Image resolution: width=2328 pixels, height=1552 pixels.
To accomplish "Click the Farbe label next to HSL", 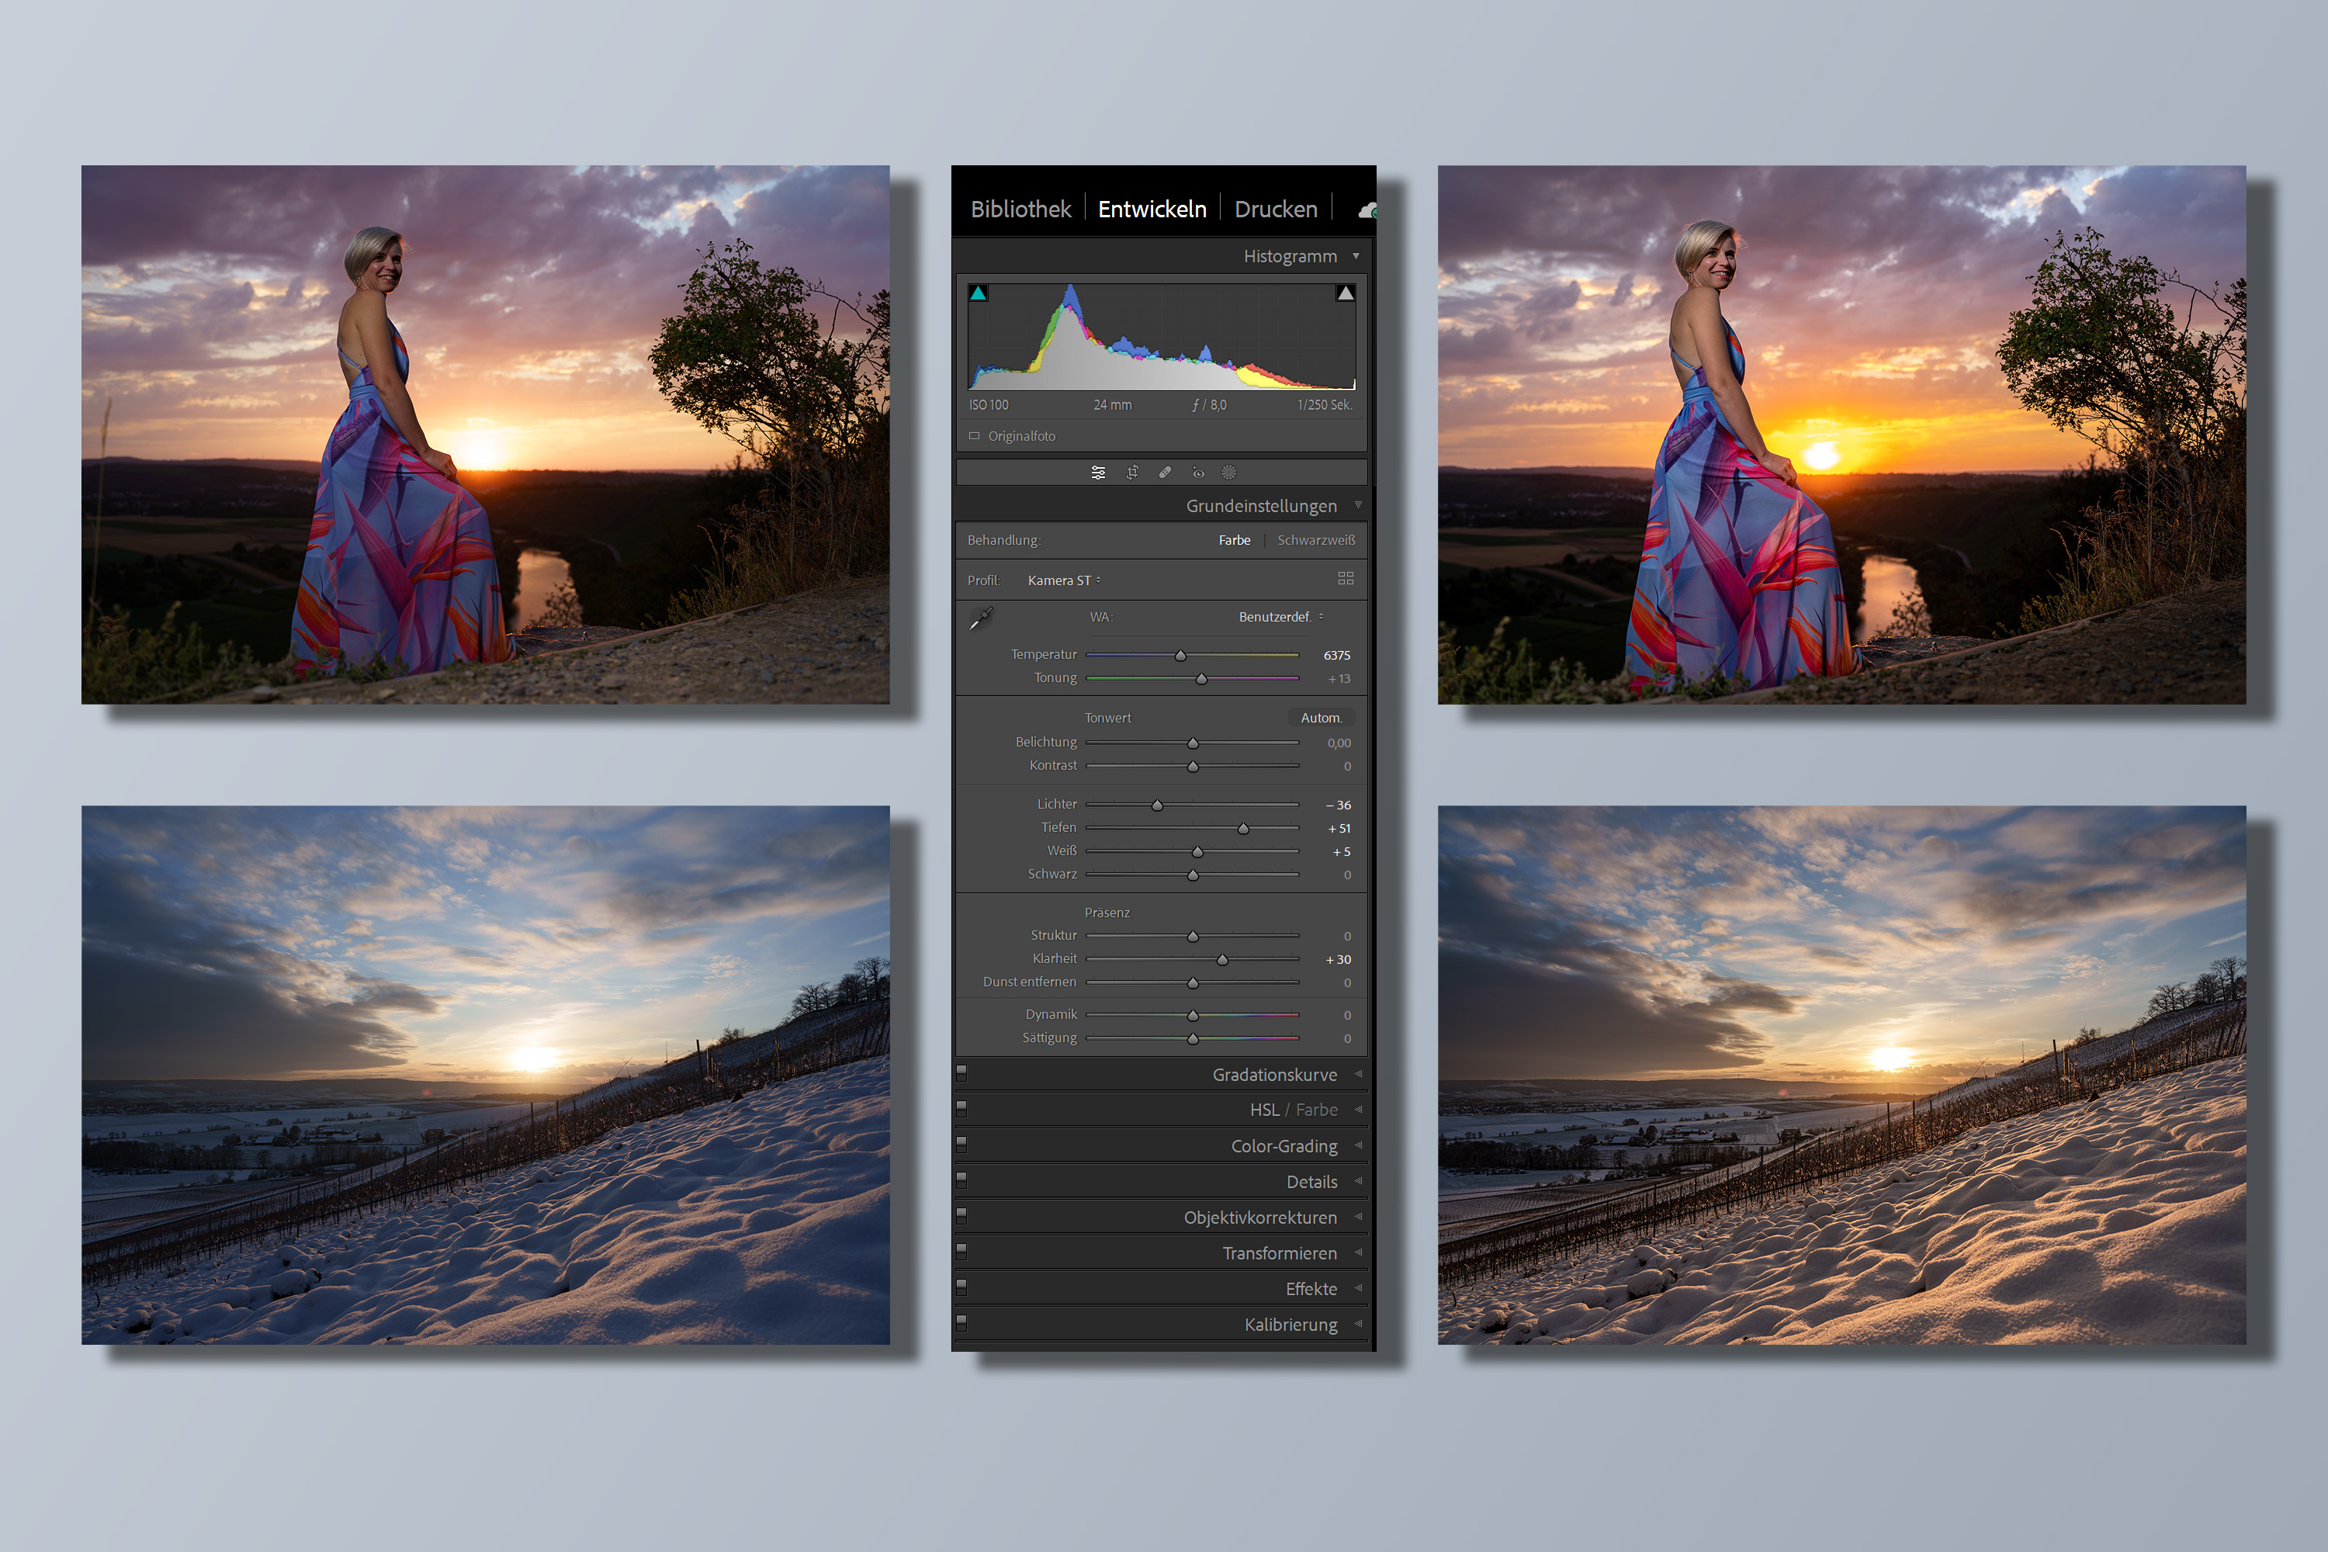I will coord(1316,1110).
